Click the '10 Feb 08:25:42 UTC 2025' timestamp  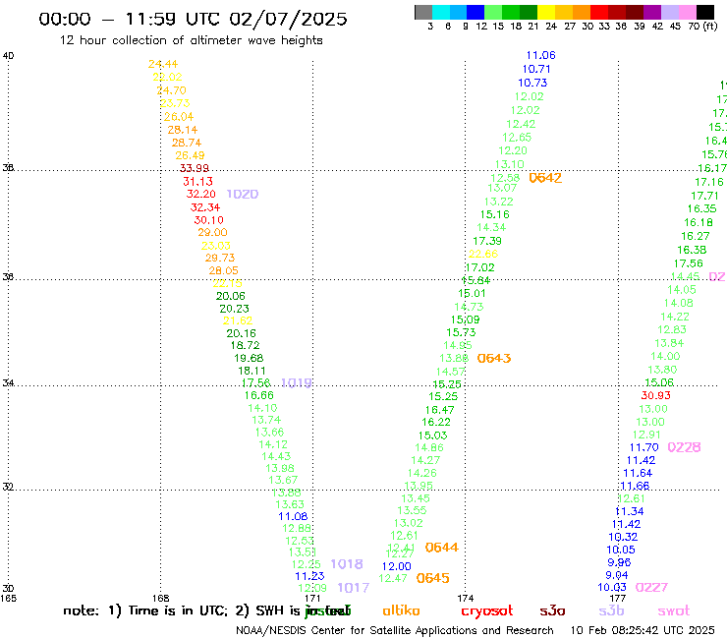(x=643, y=630)
